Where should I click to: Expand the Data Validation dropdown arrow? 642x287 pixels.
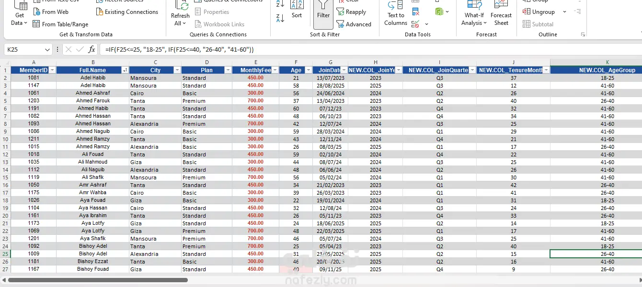[426, 24]
